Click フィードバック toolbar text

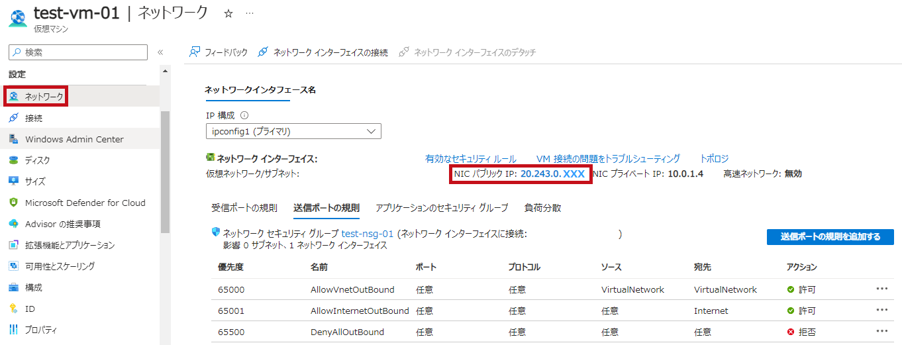tap(226, 52)
